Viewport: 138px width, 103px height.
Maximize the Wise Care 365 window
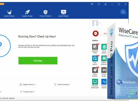pyautogui.click(x=119, y=4)
